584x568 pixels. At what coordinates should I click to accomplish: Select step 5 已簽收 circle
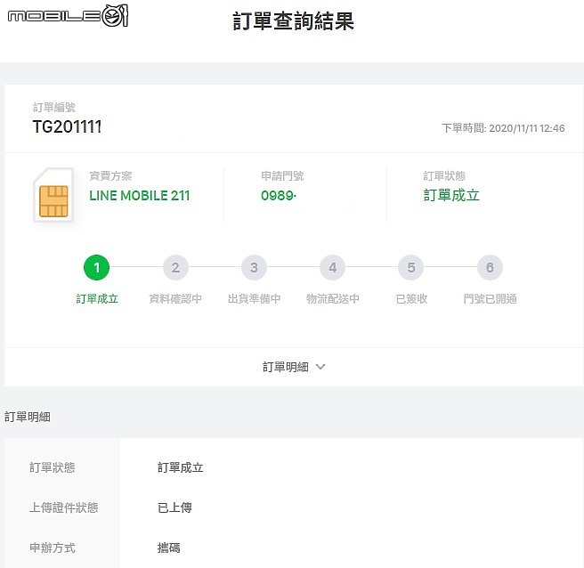click(x=411, y=267)
